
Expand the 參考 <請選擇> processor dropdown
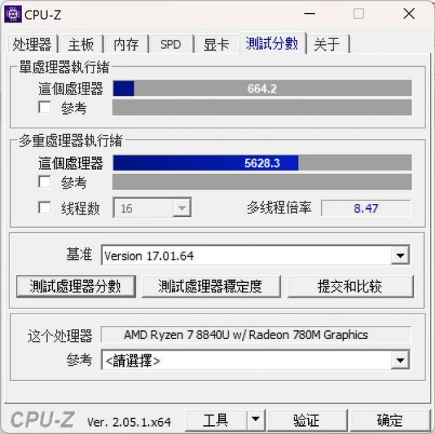click(400, 360)
